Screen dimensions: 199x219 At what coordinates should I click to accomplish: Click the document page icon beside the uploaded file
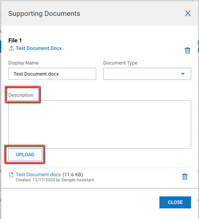11,175
